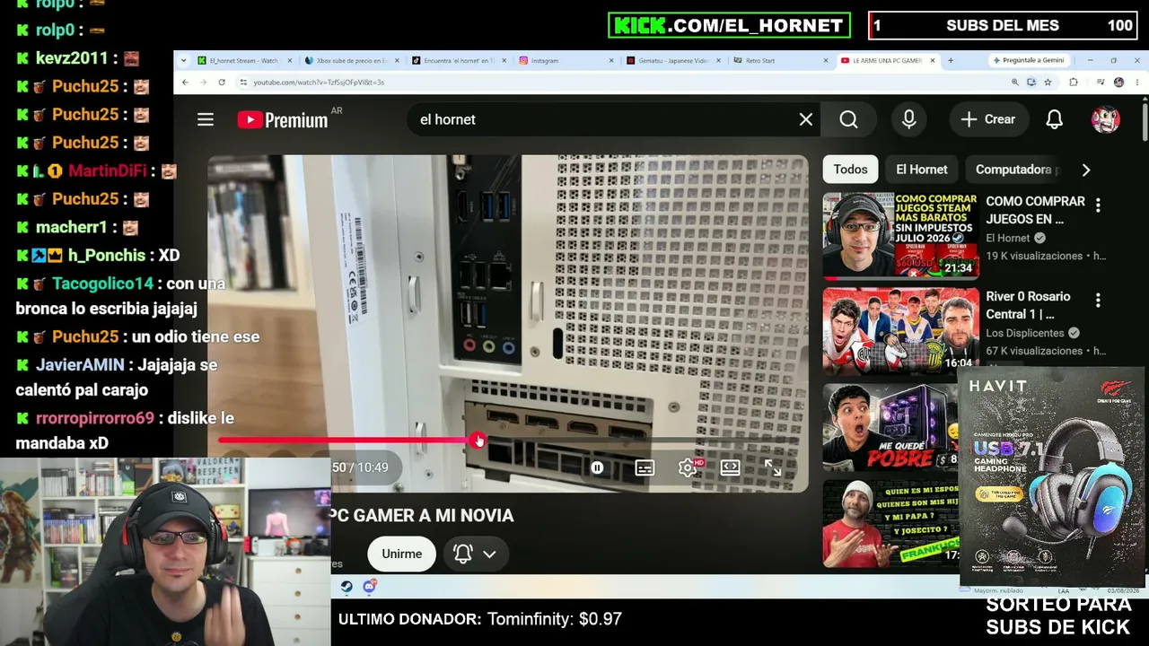Open YouTube notifications bell in header
This screenshot has width=1149, height=646.
(x=1055, y=119)
